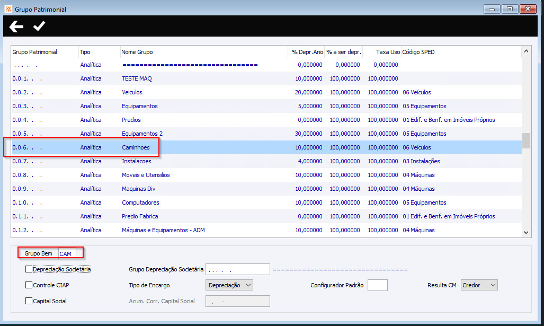Select the Maquinas Div row
The height and width of the screenshot is (326, 544).
pos(266,189)
